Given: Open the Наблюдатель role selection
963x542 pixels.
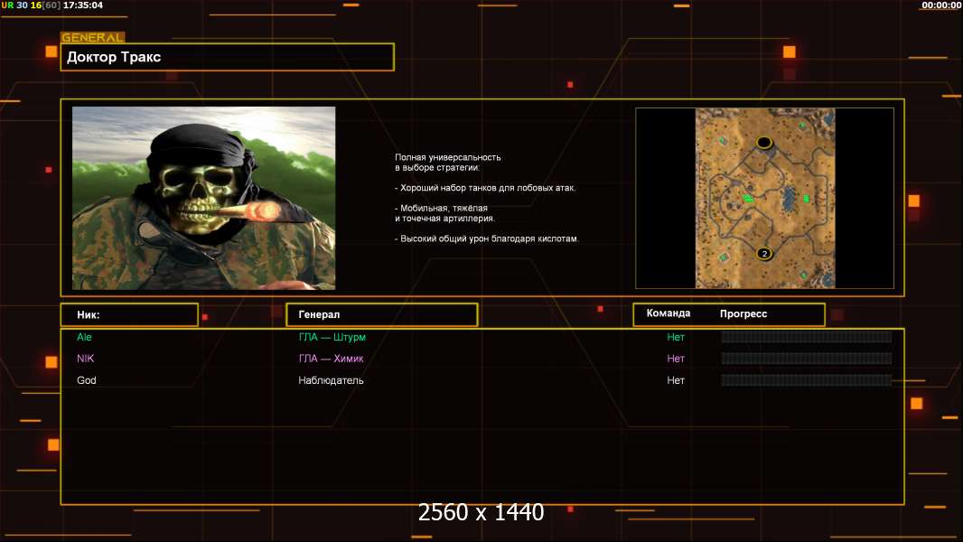Looking at the screenshot, I should (x=331, y=380).
